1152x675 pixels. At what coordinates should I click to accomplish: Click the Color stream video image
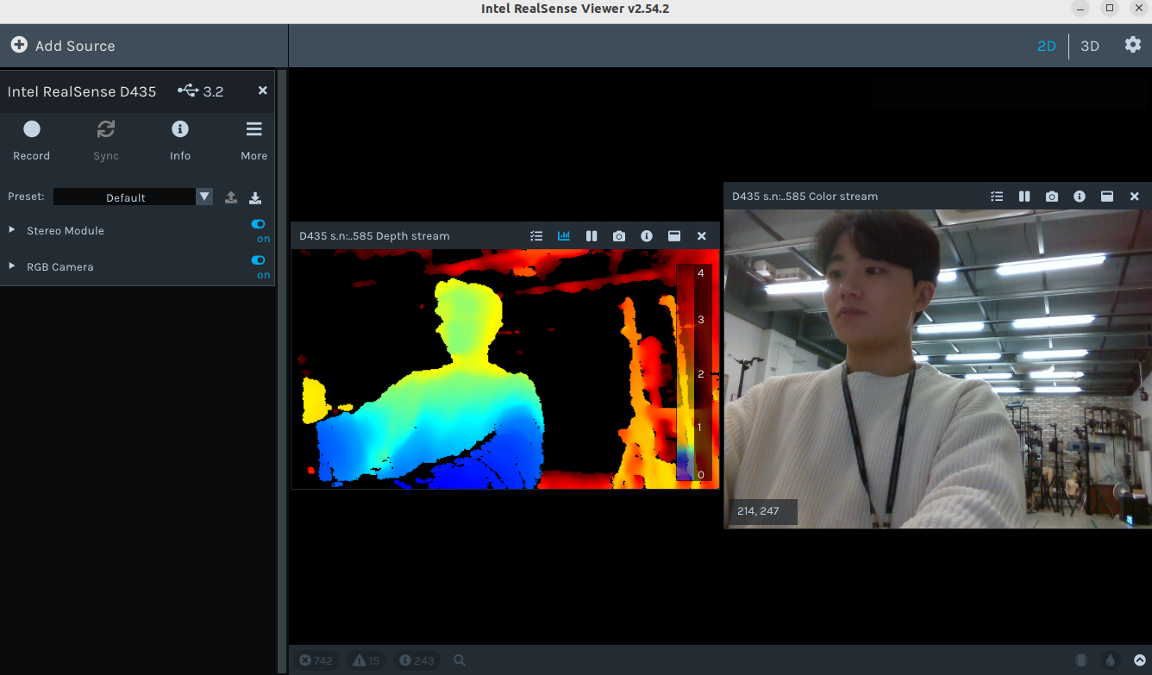pos(938,369)
